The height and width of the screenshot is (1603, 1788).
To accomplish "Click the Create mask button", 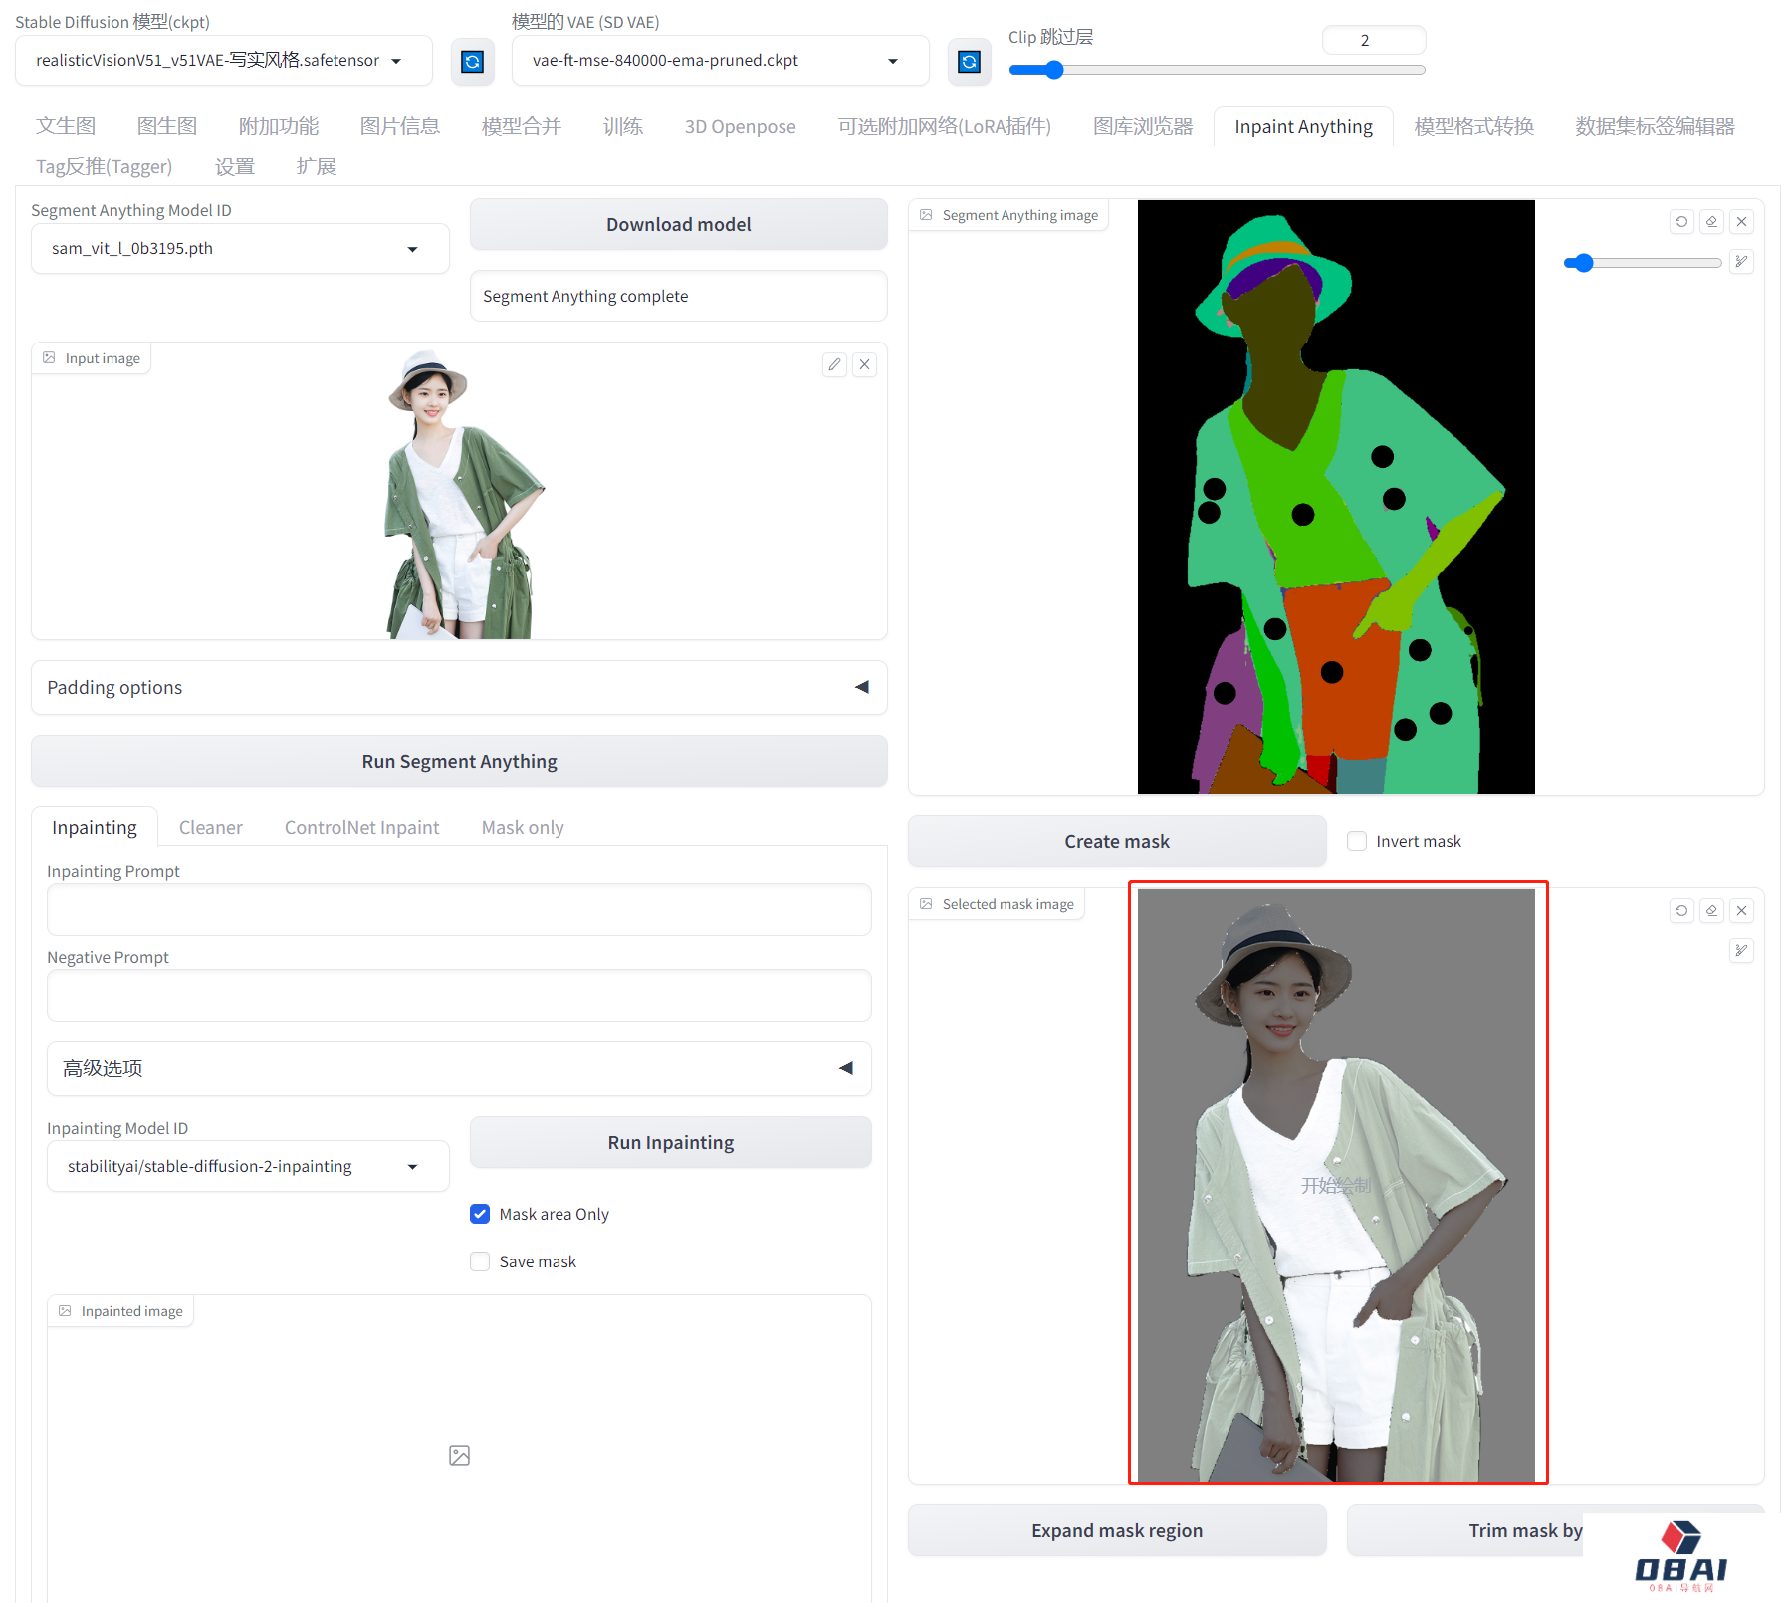I will 1116,841.
